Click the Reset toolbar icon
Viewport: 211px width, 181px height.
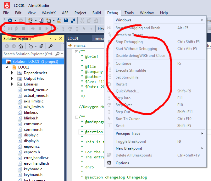pyautogui.click(x=91, y=29)
